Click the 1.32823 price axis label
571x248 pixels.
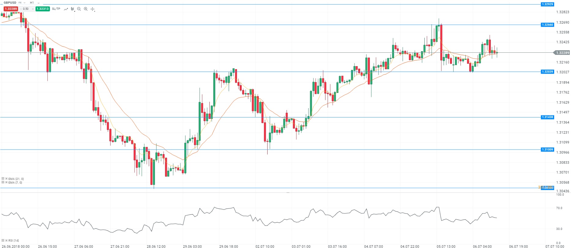click(563, 12)
